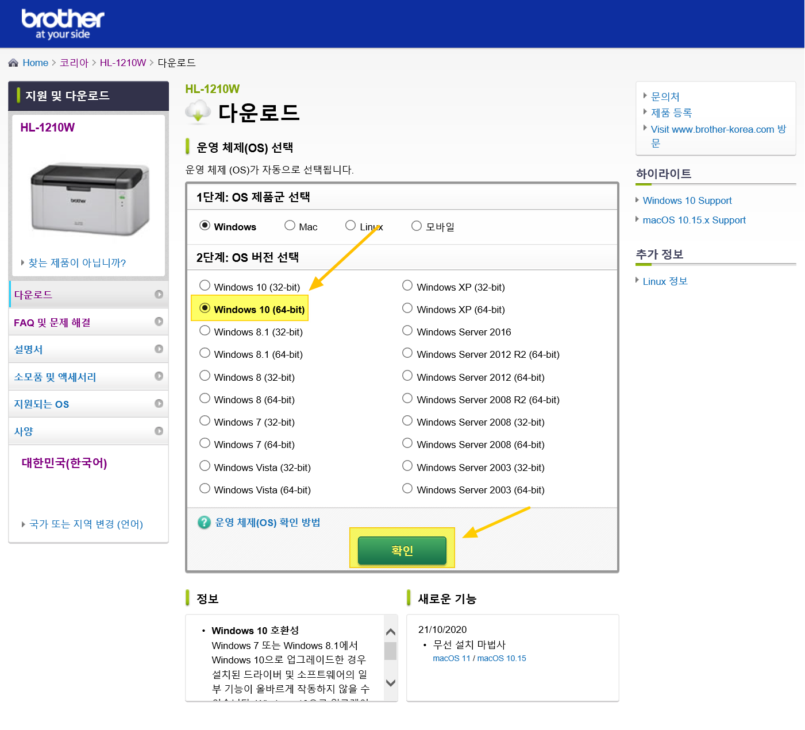Choose Windows 8 (32-bit) option
Image resolution: width=805 pixels, height=730 pixels.
(x=205, y=375)
